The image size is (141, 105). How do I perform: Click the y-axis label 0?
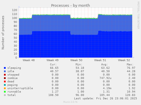16,57
